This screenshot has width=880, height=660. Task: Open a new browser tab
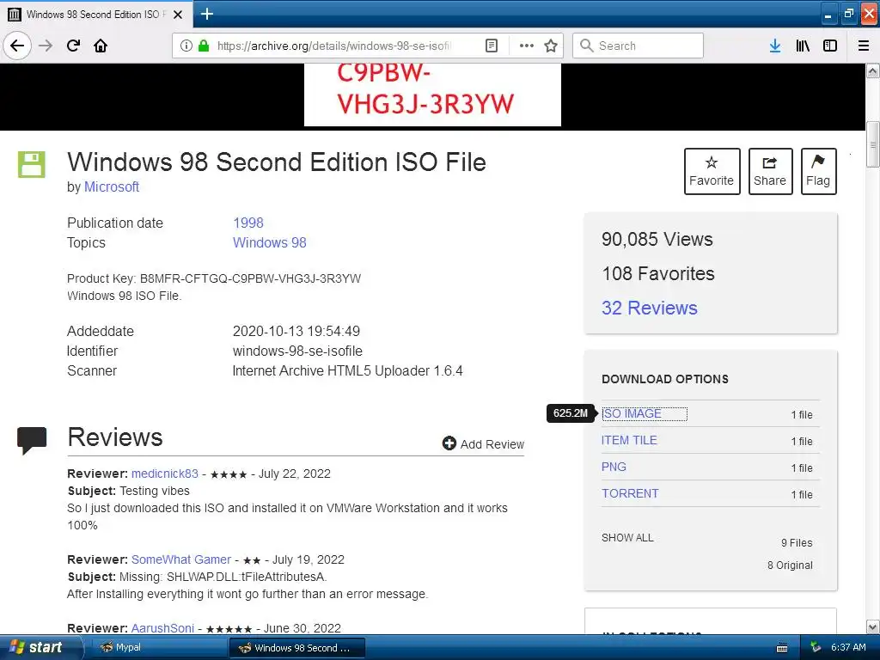(x=207, y=14)
